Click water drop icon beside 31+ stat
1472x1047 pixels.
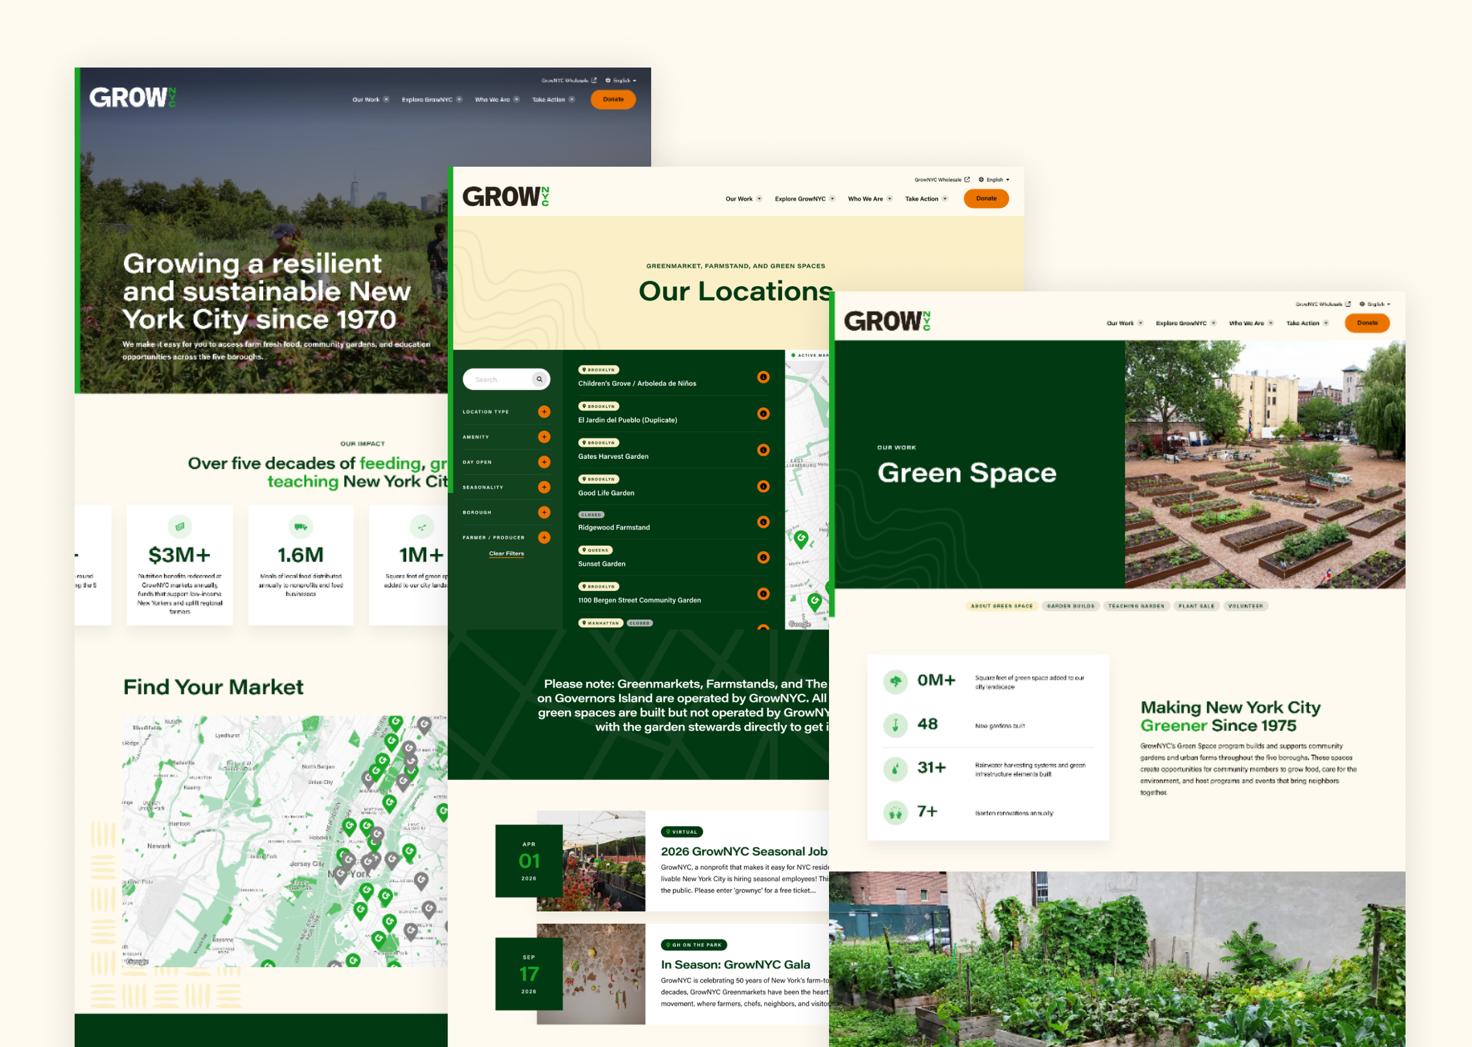[x=895, y=768]
